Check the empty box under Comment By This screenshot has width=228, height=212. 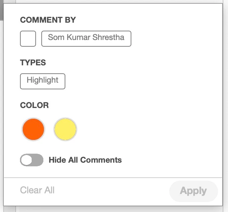[x=28, y=39]
